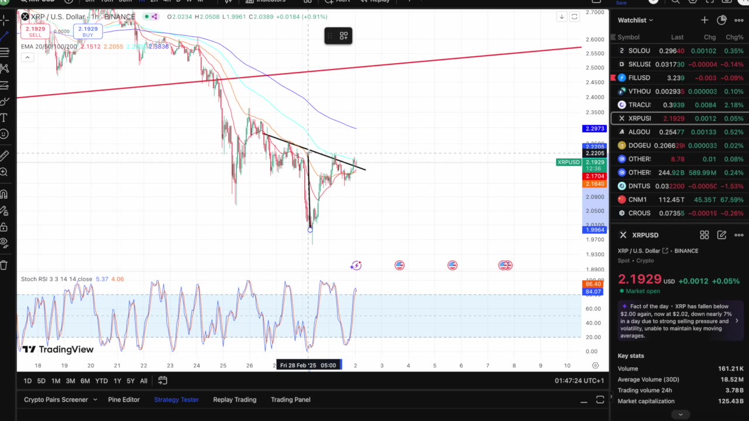
Task: Sort watchlist by Symbol column
Action: pyautogui.click(x=628, y=37)
